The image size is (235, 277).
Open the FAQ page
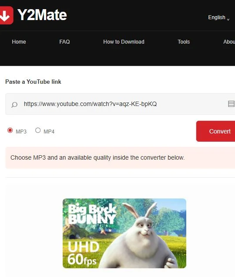64,42
